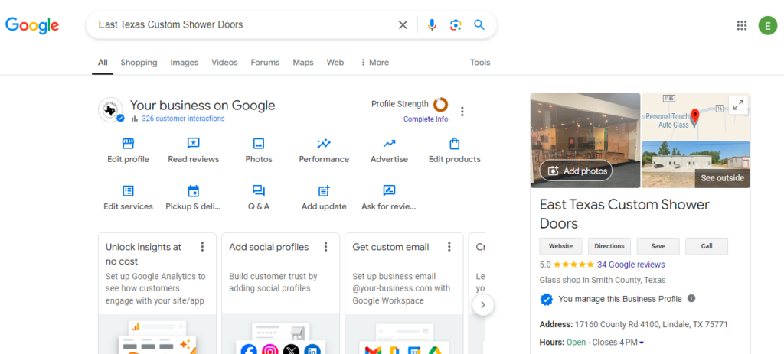
Task: Show next suggestion cards with arrow
Action: [482, 304]
